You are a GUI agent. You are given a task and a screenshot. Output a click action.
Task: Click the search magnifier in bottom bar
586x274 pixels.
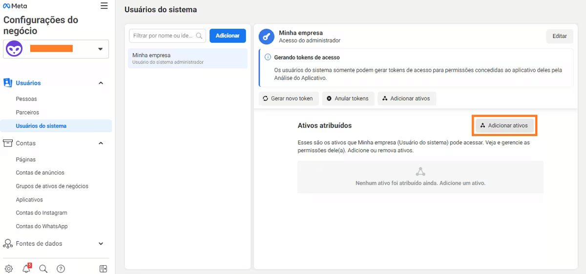pyautogui.click(x=43, y=269)
